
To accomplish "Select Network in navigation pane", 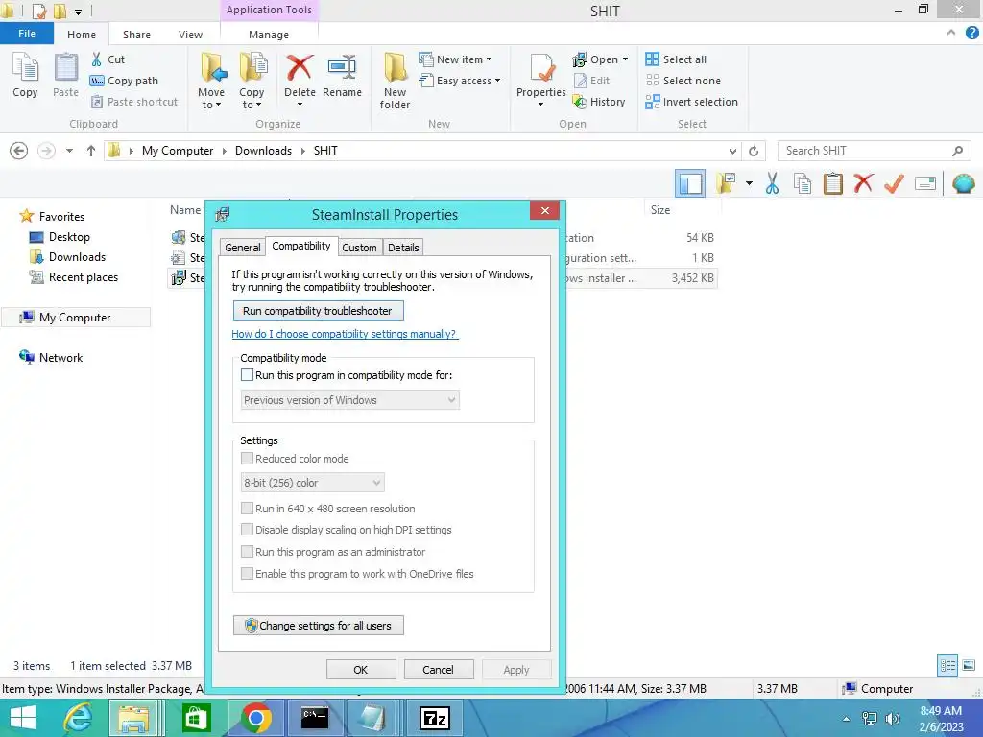I will (52, 357).
